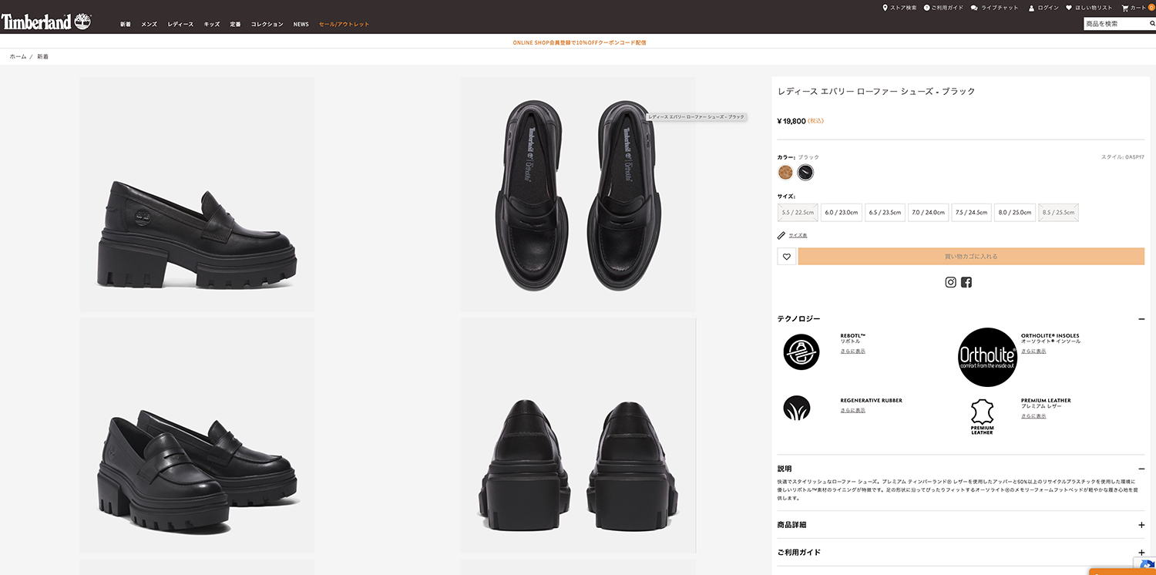Viewport: 1156px width, 575px height.
Task: Open the shopping cart (カート)
Action: click(1138, 8)
